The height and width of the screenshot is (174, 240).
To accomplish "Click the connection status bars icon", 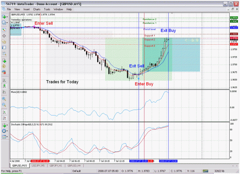I will (x=205, y=171).
